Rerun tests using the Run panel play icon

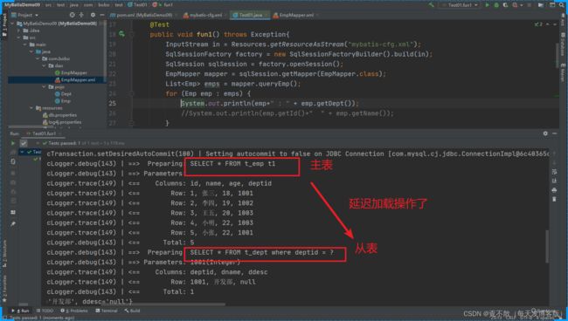click(x=13, y=143)
